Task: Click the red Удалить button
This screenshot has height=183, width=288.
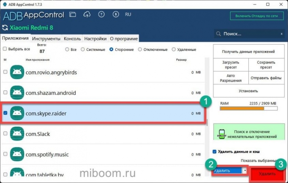Action: click(x=267, y=174)
